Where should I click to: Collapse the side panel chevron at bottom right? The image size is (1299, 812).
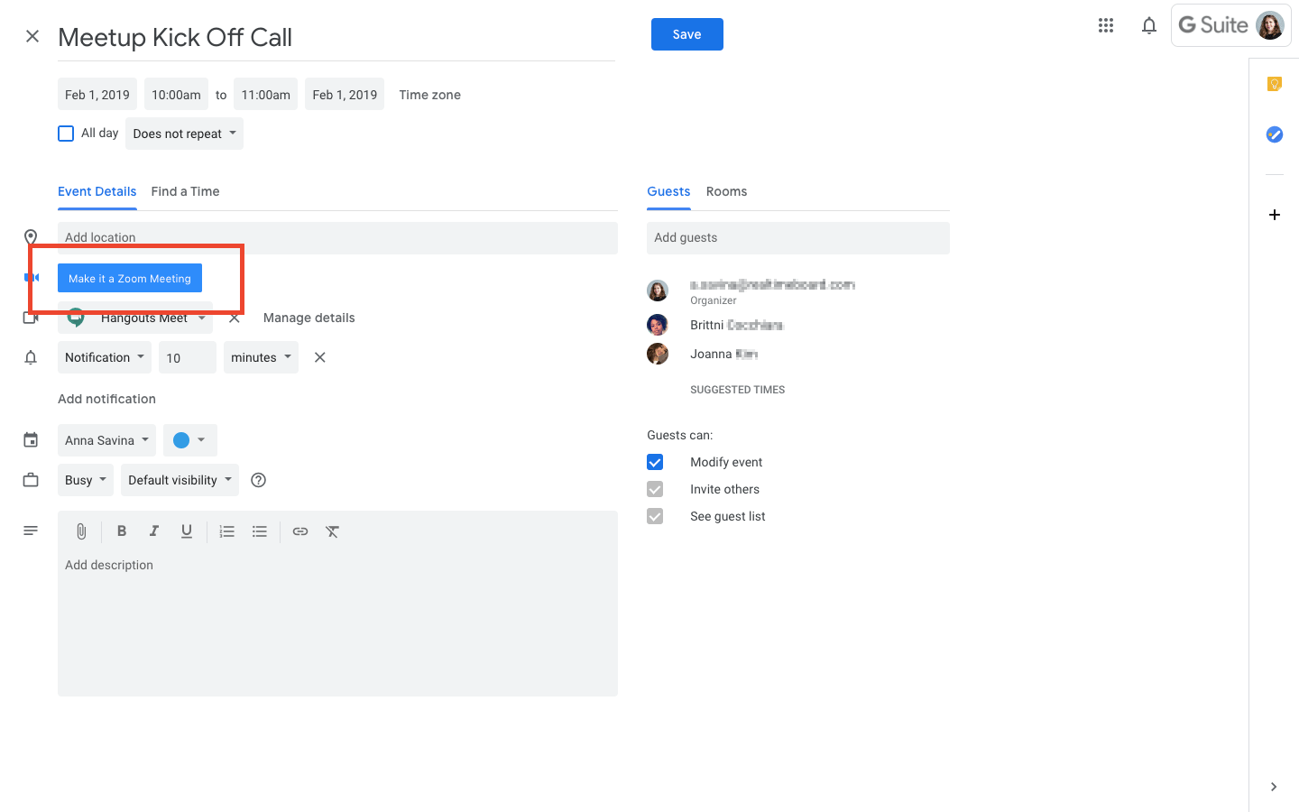[x=1274, y=787]
